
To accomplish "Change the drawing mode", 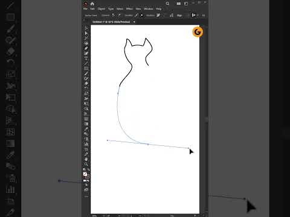I will (86, 185).
